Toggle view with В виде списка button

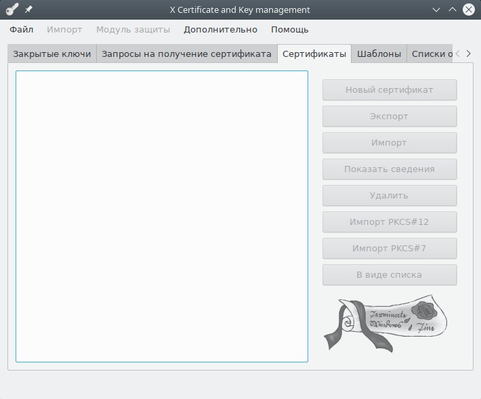[x=389, y=275]
